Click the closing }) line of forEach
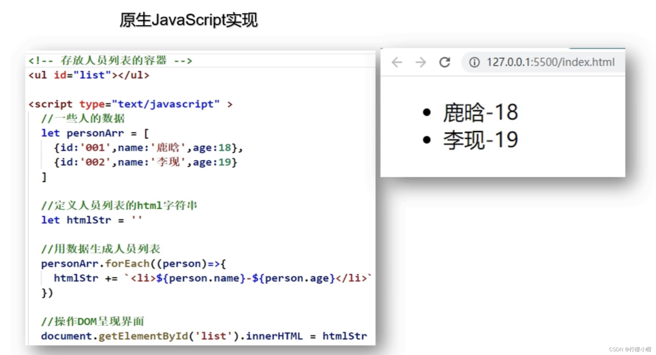Viewport: 656px width, 355px height. pyautogui.click(x=47, y=293)
